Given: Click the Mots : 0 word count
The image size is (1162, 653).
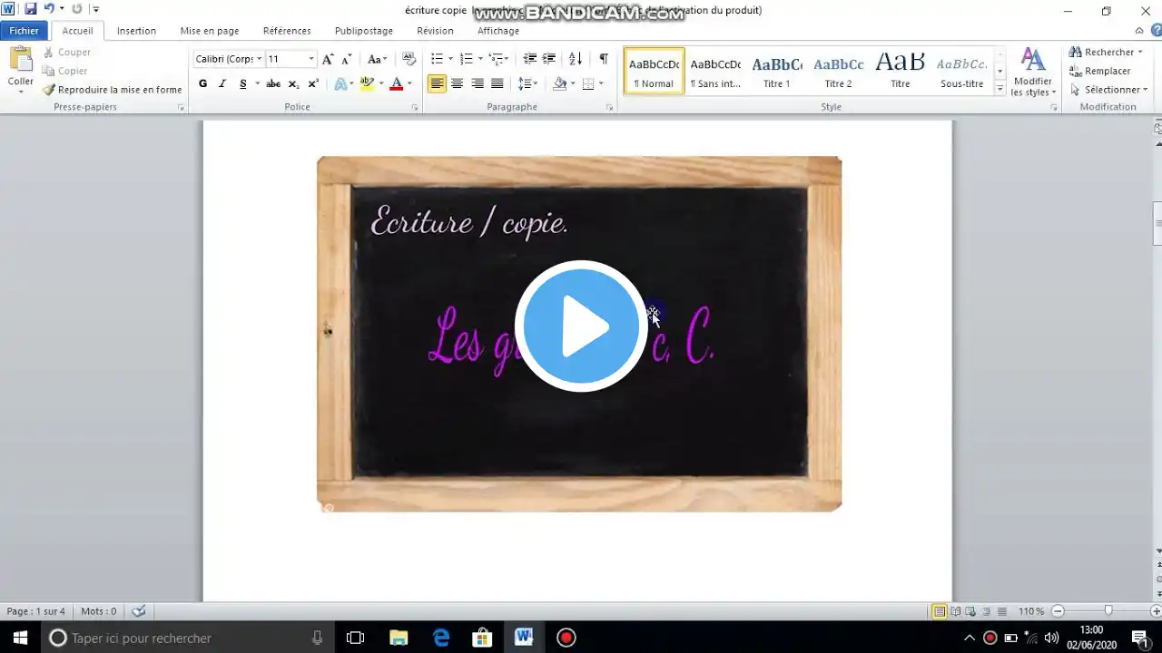Looking at the screenshot, I should coord(99,611).
